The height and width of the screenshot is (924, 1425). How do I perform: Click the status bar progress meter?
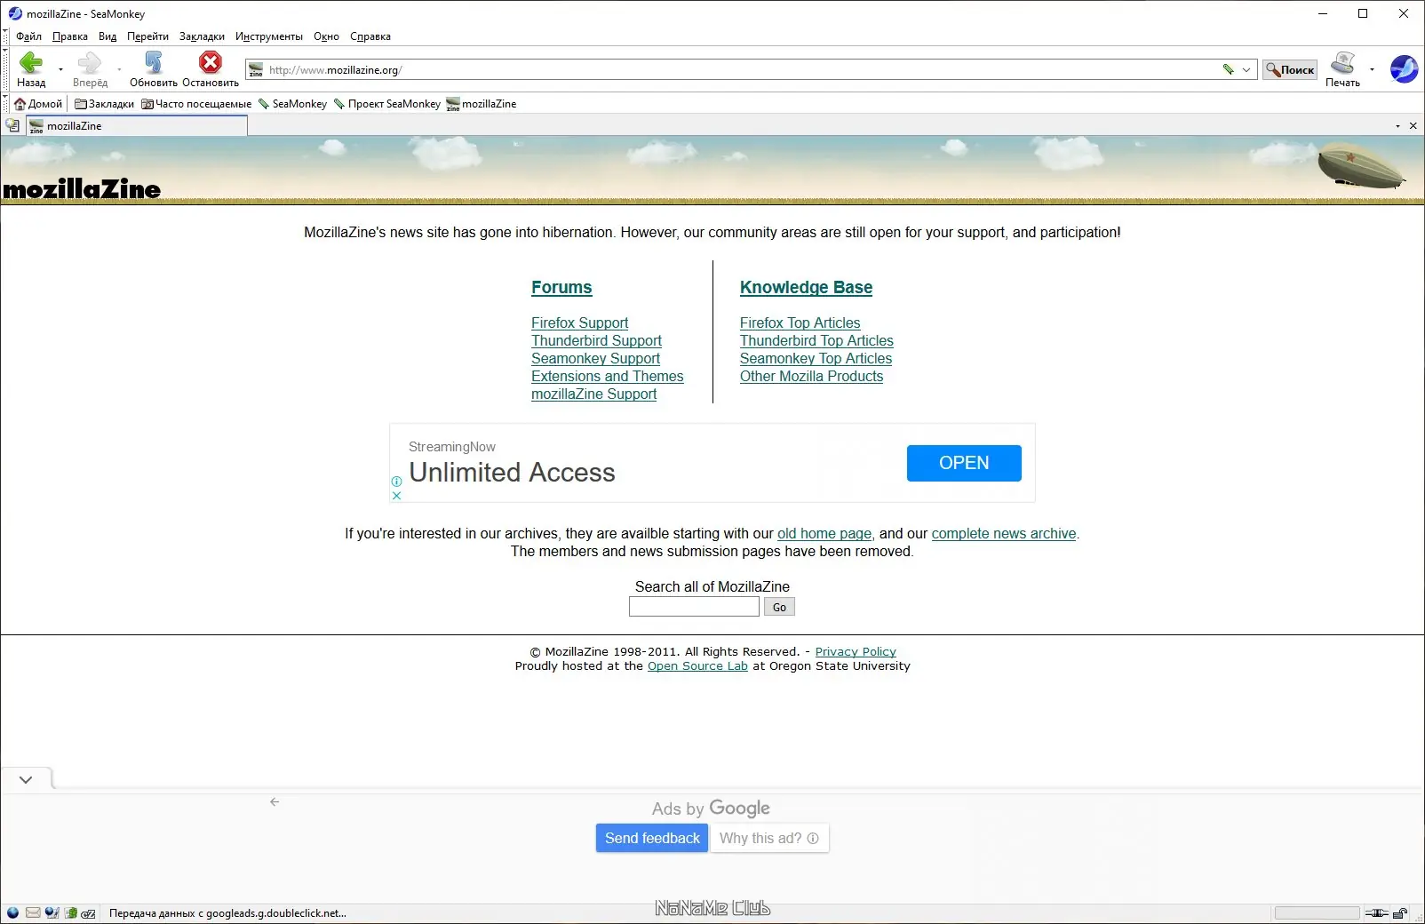[x=1317, y=913]
